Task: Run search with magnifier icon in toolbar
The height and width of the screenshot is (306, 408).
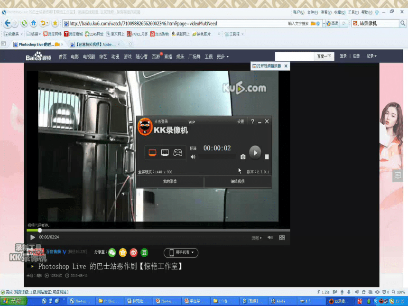Action: pos(403,23)
